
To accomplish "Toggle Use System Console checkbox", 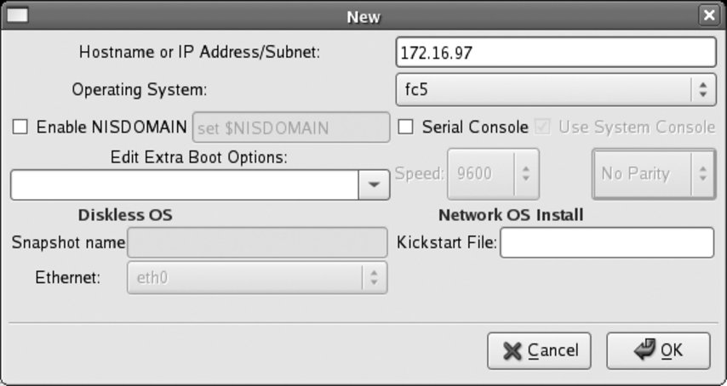I will point(542,128).
